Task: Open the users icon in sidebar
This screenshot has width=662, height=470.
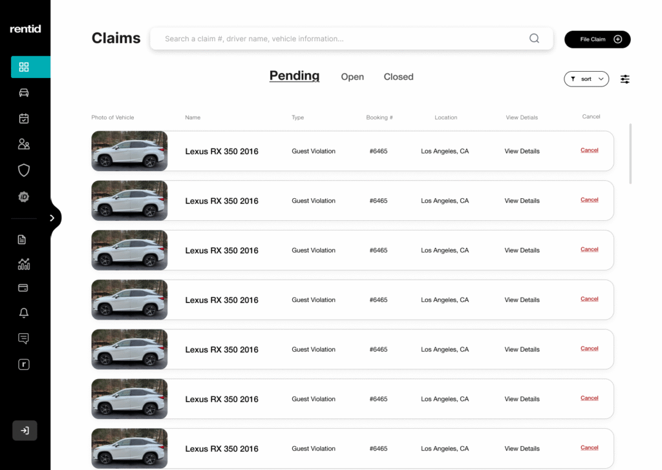Action: point(24,144)
